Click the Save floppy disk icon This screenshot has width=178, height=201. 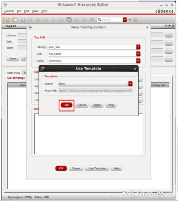click(x=23, y=20)
